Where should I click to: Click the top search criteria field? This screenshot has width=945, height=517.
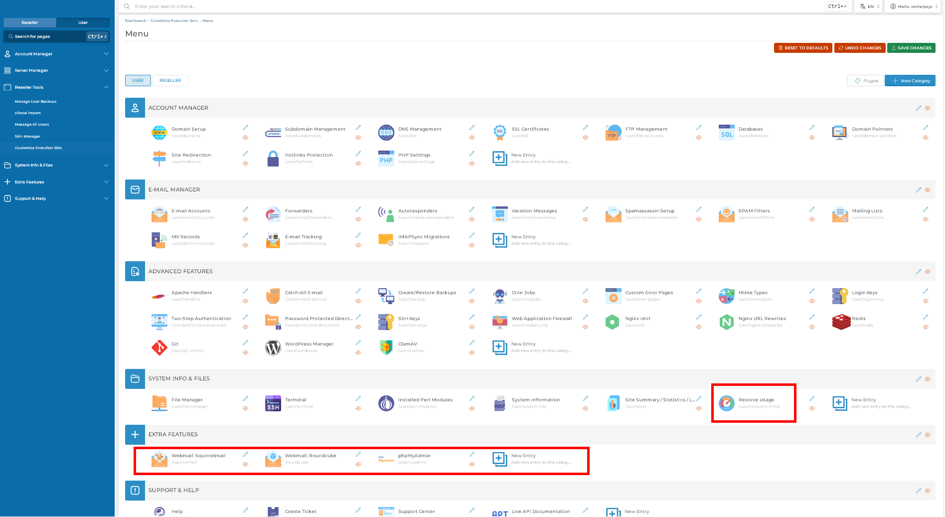tap(449, 6)
